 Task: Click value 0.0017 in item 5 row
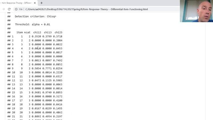58,52
